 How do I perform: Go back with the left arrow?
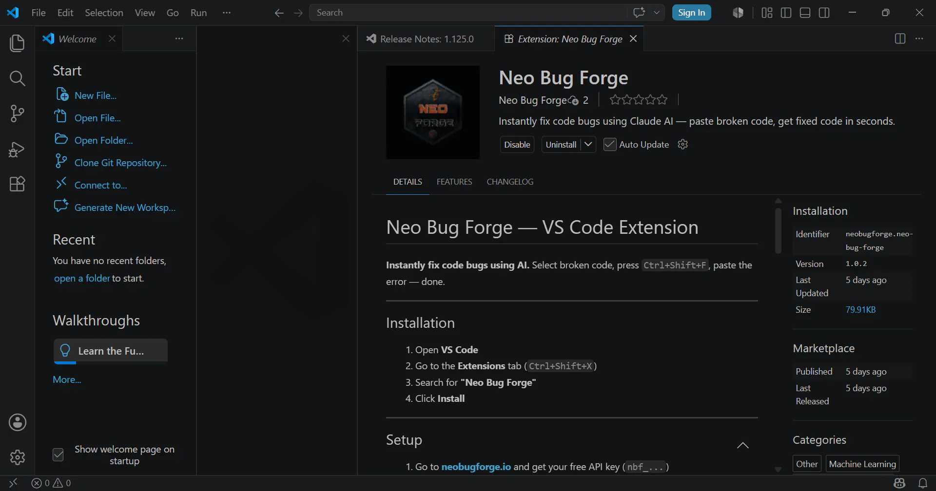[x=279, y=13]
